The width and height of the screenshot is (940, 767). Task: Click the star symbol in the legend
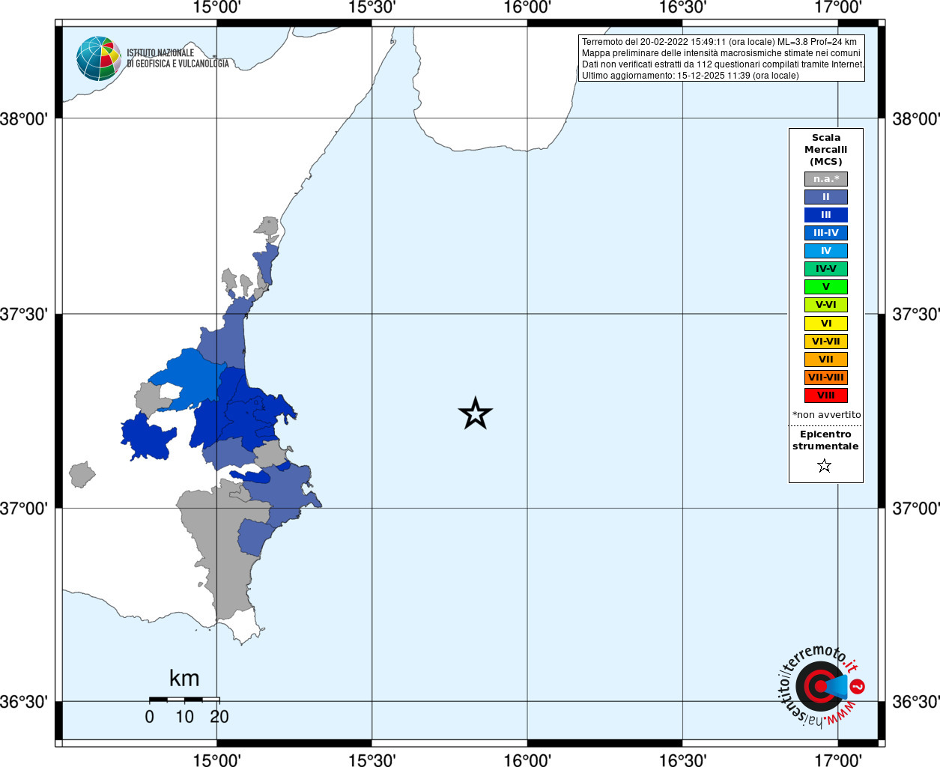tap(825, 466)
